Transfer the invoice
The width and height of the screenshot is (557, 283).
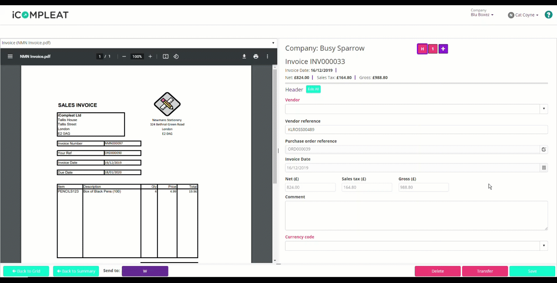(485, 271)
